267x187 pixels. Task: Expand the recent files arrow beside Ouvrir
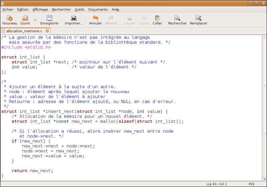pos(35,20)
